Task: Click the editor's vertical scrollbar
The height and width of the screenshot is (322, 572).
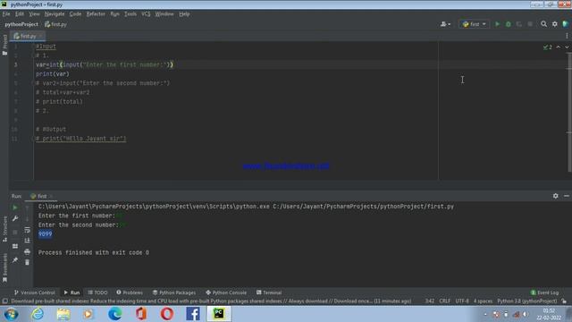Action: [569, 113]
